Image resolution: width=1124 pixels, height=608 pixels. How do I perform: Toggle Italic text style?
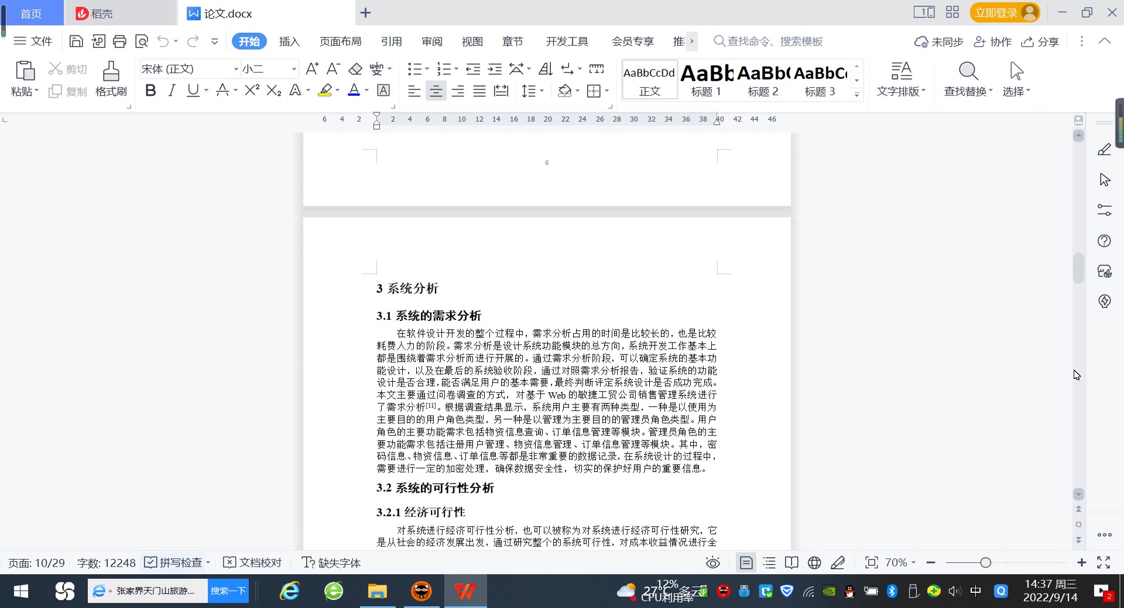click(x=172, y=90)
